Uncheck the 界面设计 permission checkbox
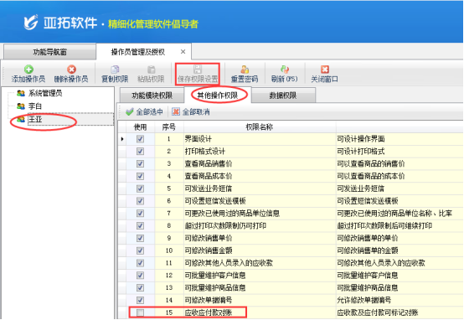 point(140,139)
